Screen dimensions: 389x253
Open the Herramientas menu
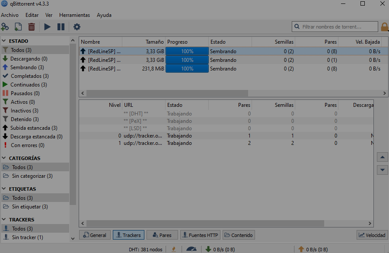pos(74,15)
